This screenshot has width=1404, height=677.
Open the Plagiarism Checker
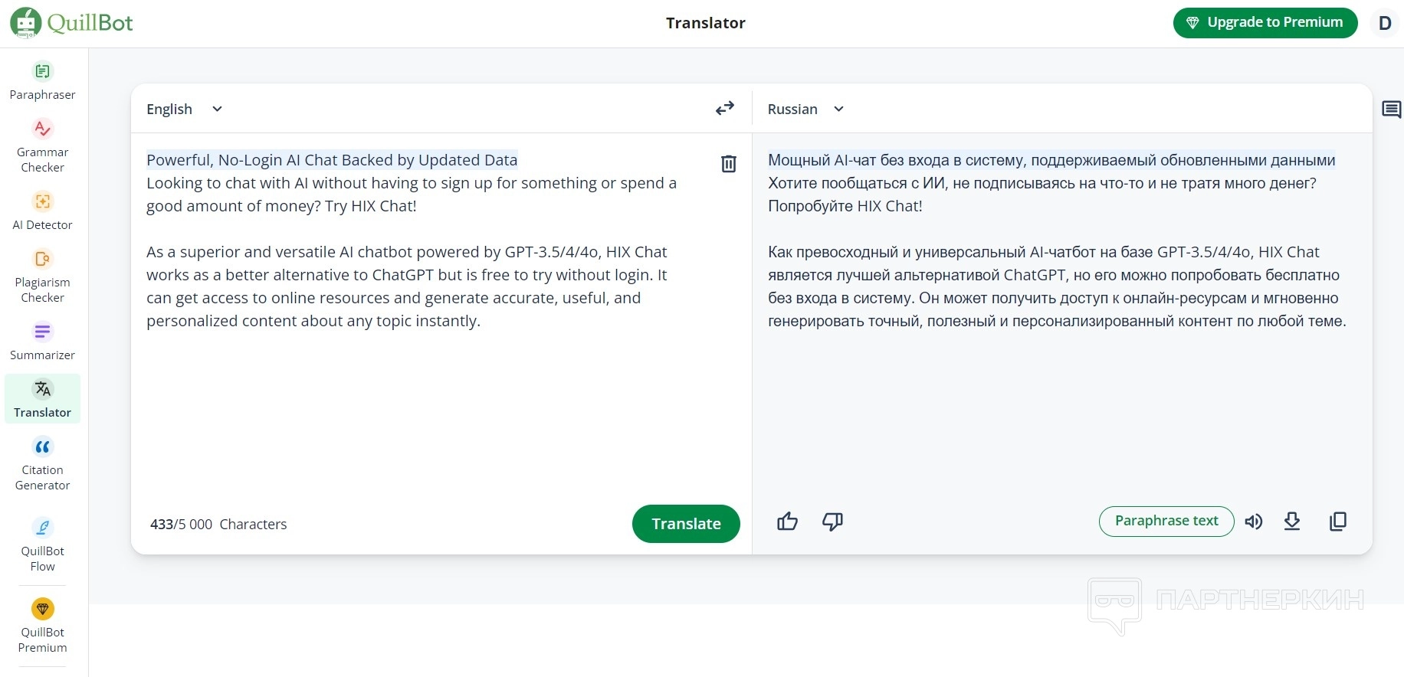(43, 276)
